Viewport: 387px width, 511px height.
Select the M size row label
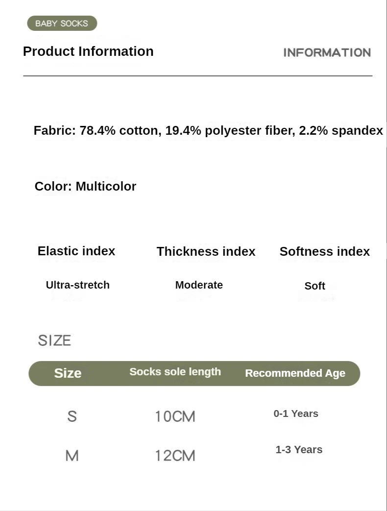[72, 456]
